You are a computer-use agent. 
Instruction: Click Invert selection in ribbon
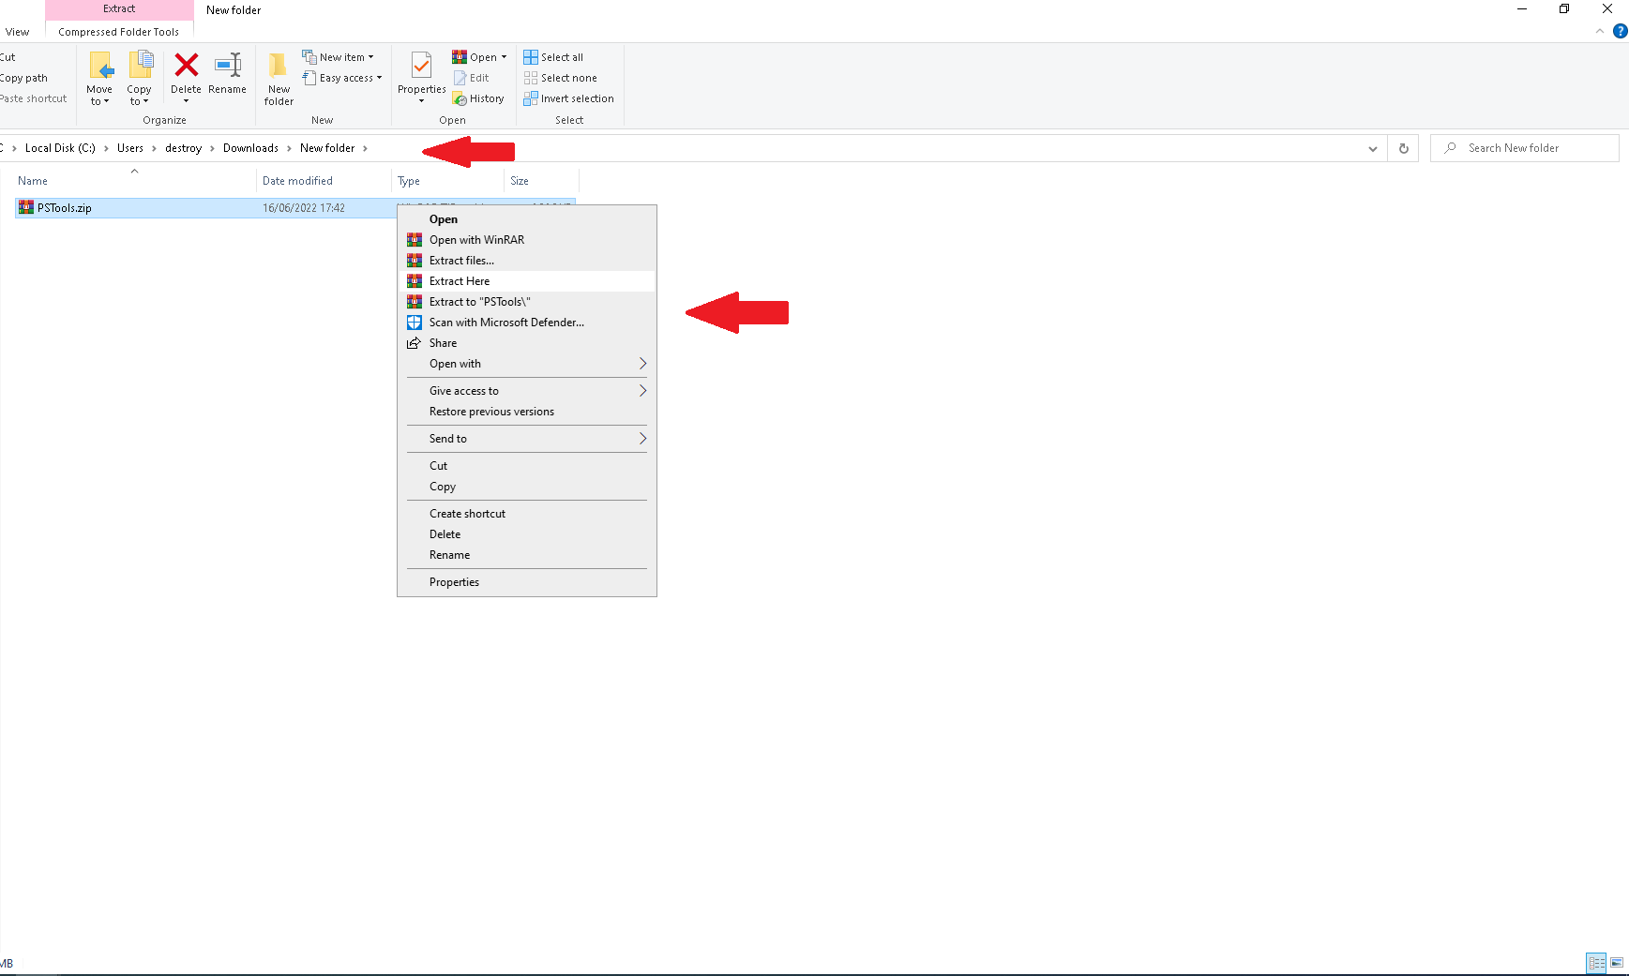(569, 98)
